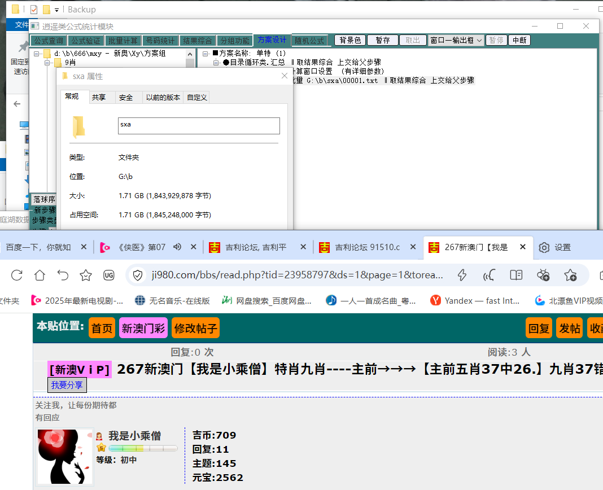Screen dimensions: 603x490
Task: Mute the 《侠医》 tab speaker icon
Action: tap(177, 247)
